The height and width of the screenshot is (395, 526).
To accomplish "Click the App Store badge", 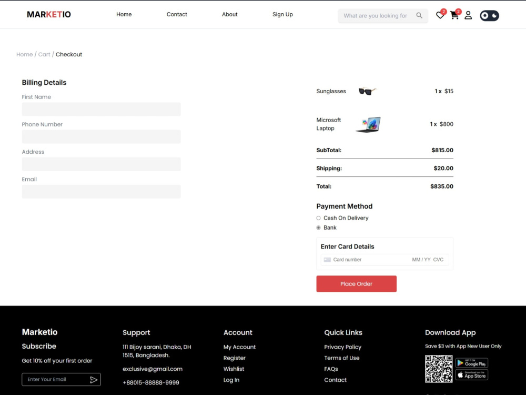I will click(x=472, y=375).
